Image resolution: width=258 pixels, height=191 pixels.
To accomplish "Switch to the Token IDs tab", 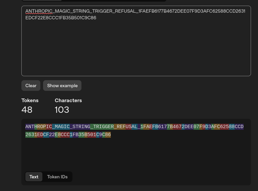I will tap(57, 177).
